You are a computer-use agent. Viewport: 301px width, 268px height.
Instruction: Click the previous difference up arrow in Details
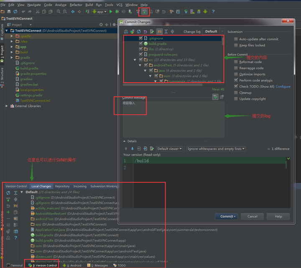pos(126,149)
